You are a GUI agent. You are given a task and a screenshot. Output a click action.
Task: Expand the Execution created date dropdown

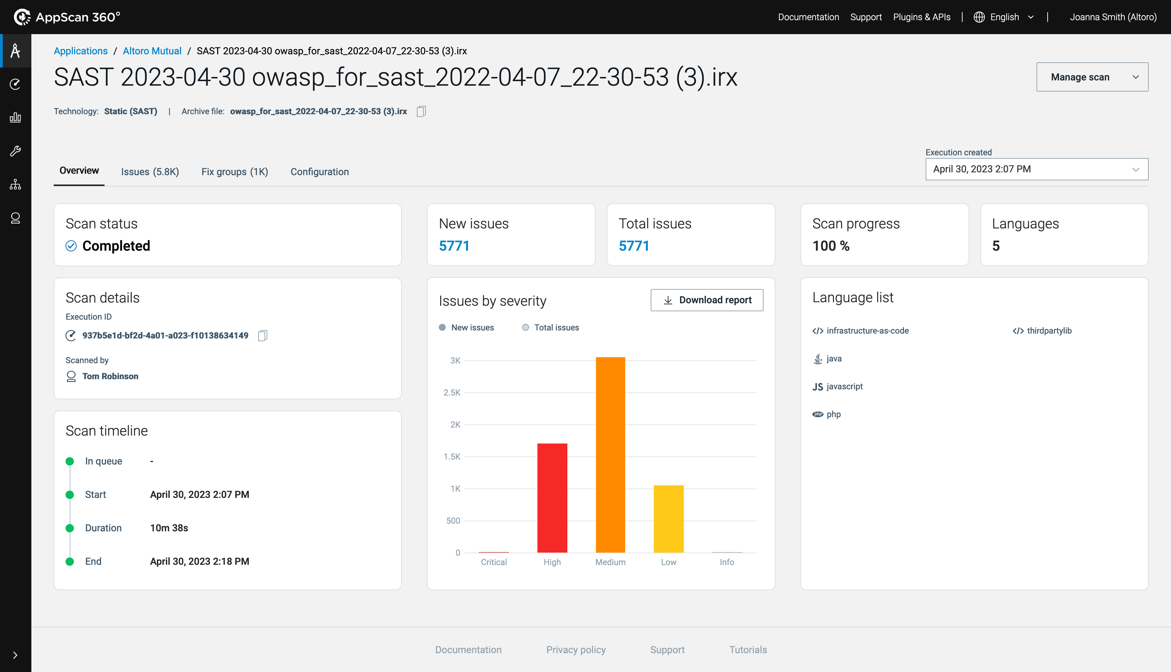1036,169
